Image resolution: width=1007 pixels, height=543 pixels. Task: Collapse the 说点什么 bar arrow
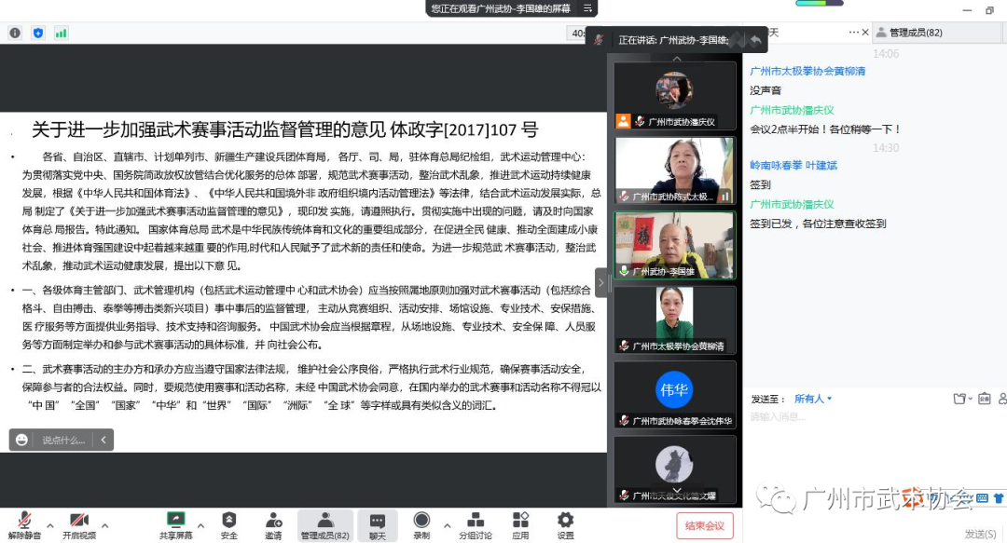tap(103, 440)
